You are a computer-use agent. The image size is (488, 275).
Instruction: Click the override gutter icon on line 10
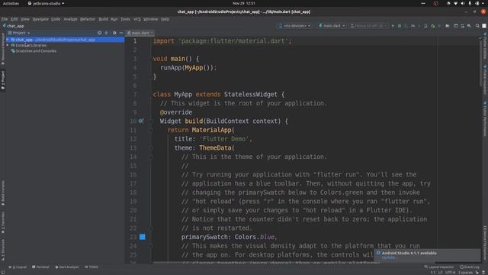(x=140, y=121)
